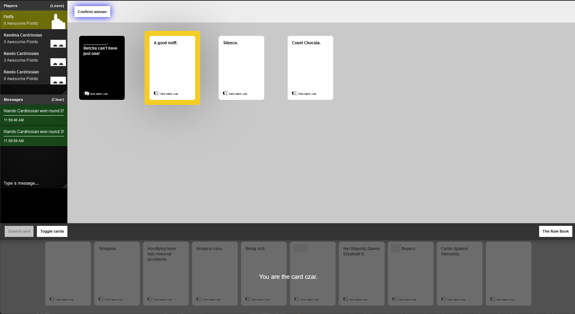
Task: Click the 'Hospice care.' hand card
Action: 215,273
